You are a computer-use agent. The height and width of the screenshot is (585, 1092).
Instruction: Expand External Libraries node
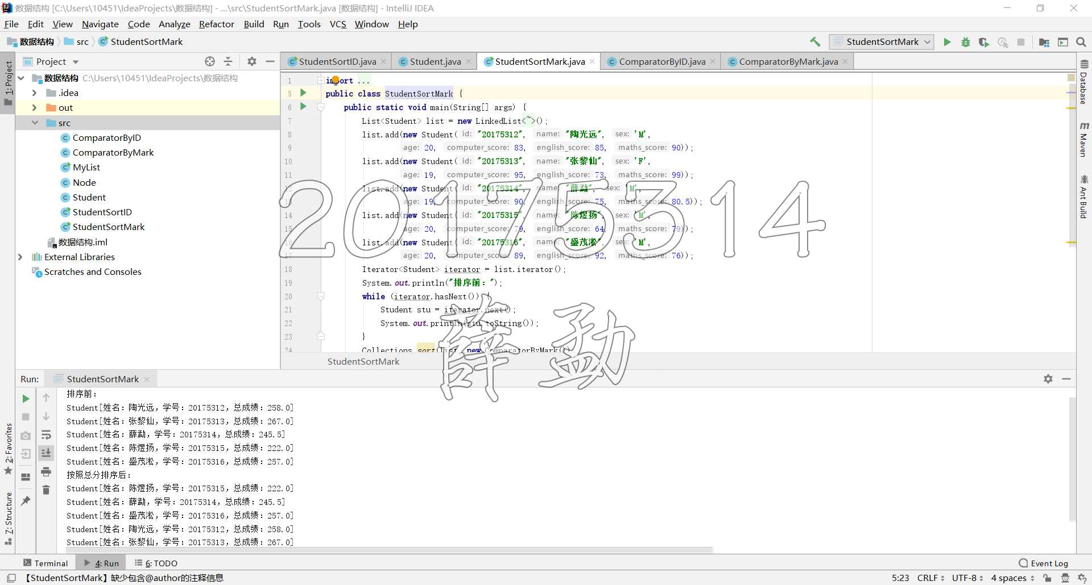[21, 257]
